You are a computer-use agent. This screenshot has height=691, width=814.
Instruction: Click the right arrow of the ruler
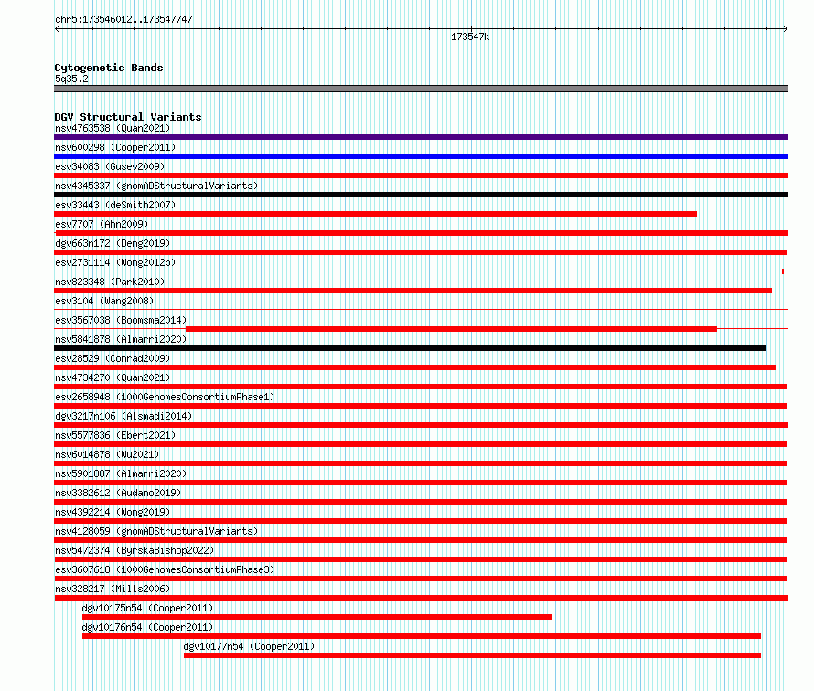(785, 29)
